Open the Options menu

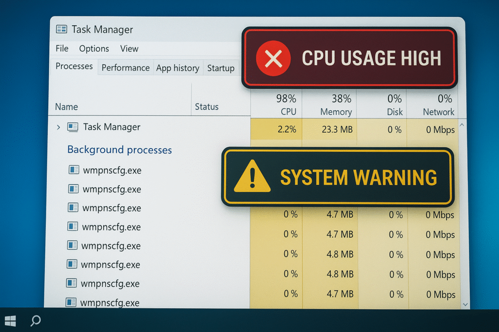94,49
